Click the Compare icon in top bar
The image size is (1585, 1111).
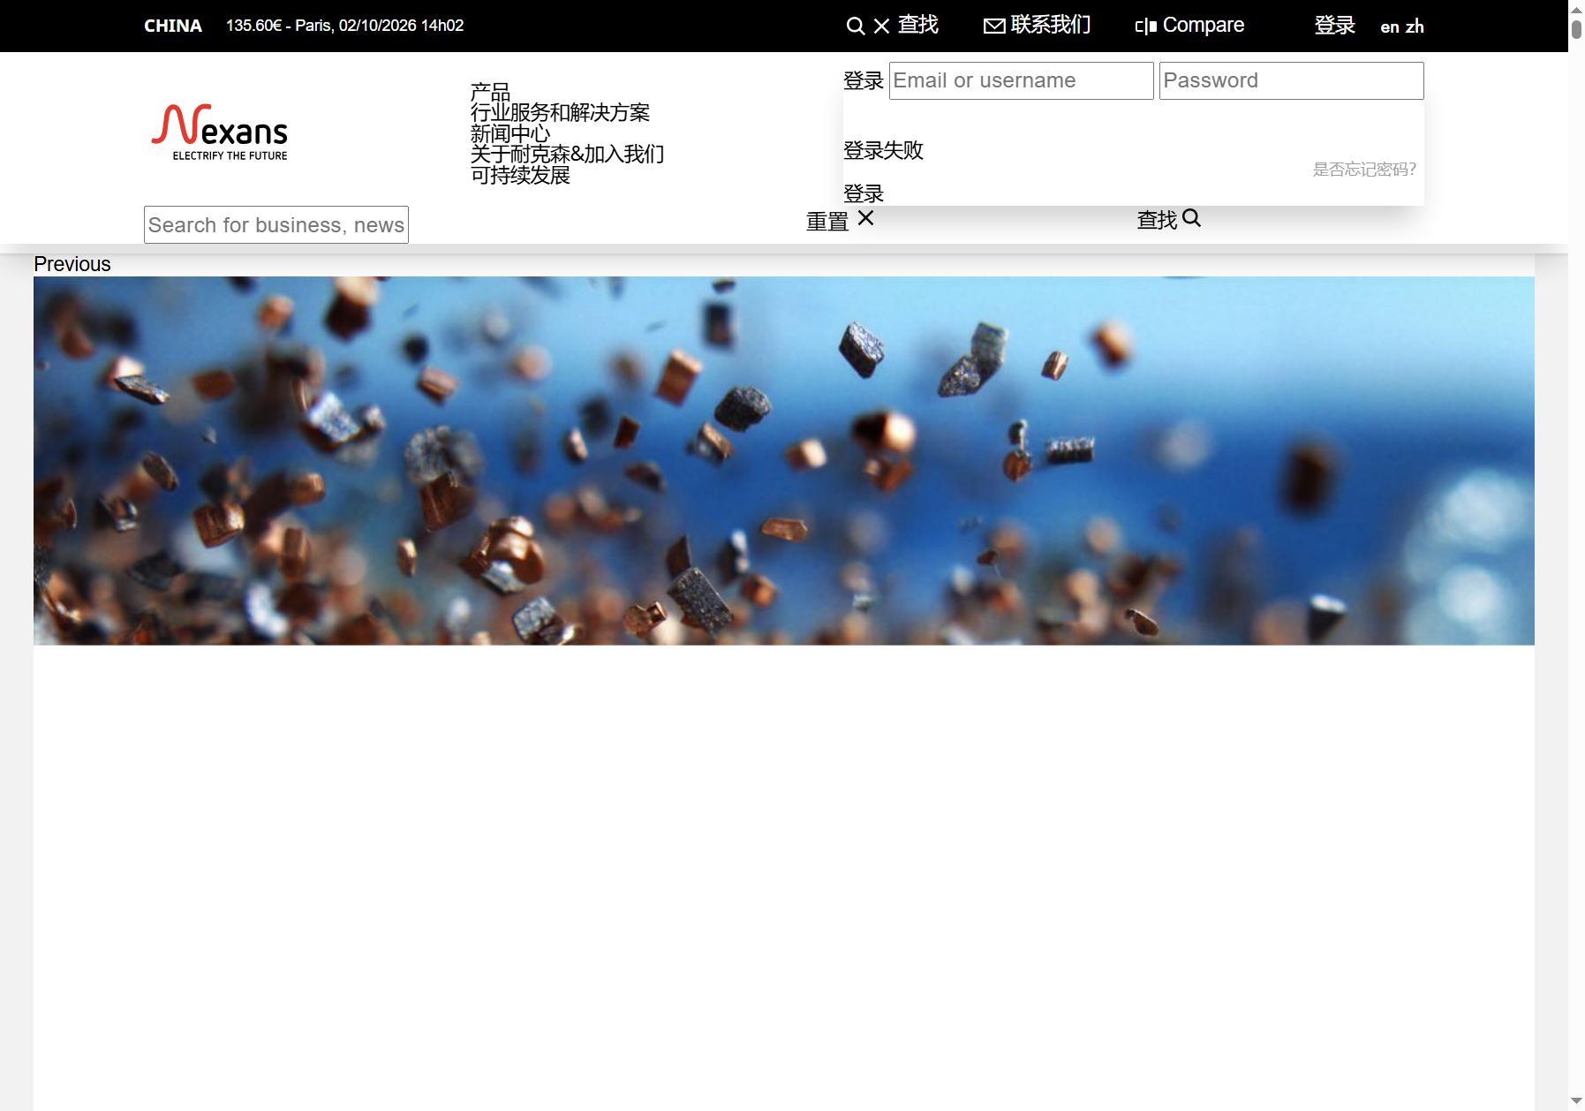click(x=1146, y=26)
